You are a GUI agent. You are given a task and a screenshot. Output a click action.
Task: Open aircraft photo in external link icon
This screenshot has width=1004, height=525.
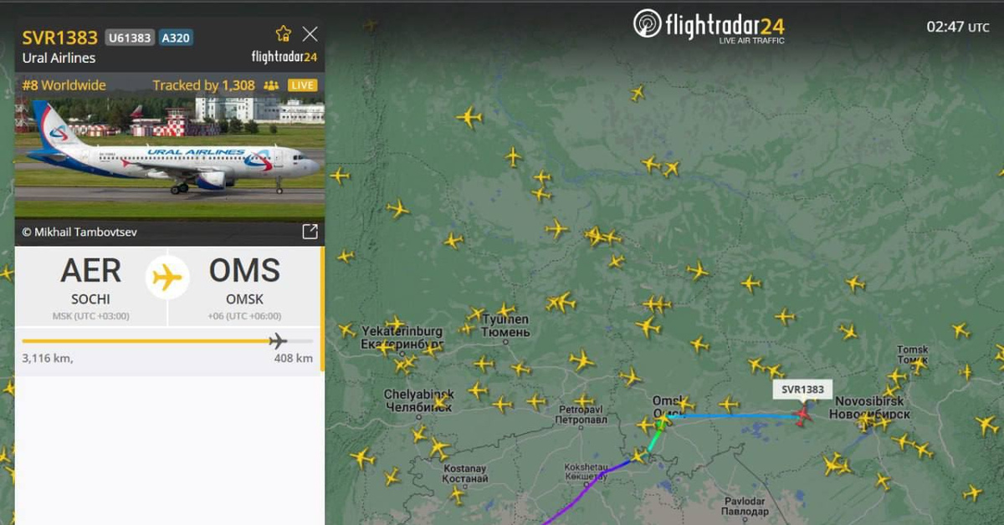click(x=309, y=232)
